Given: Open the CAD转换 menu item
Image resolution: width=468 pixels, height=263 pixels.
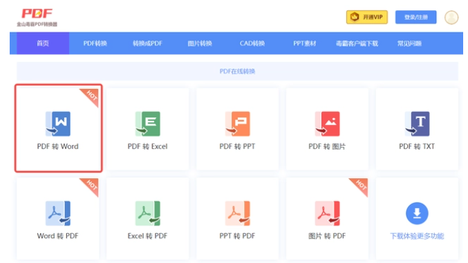Looking at the screenshot, I should [x=252, y=43].
